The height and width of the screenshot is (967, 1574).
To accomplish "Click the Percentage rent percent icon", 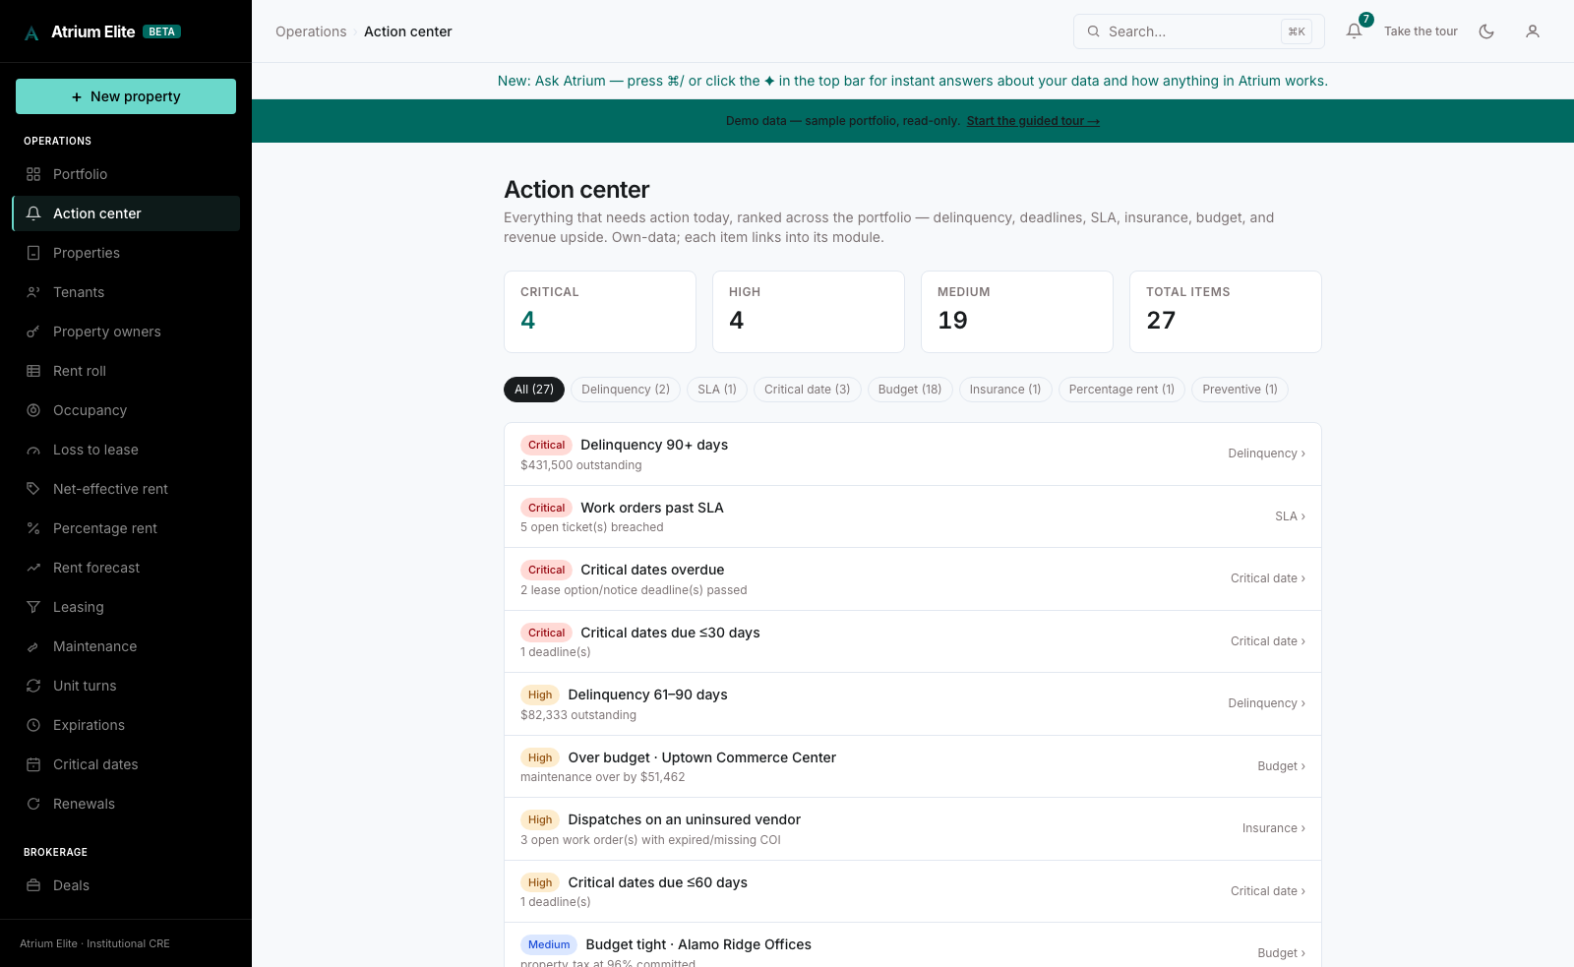I will [33, 528].
